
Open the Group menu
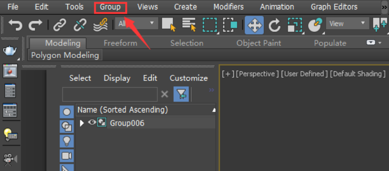tap(111, 7)
